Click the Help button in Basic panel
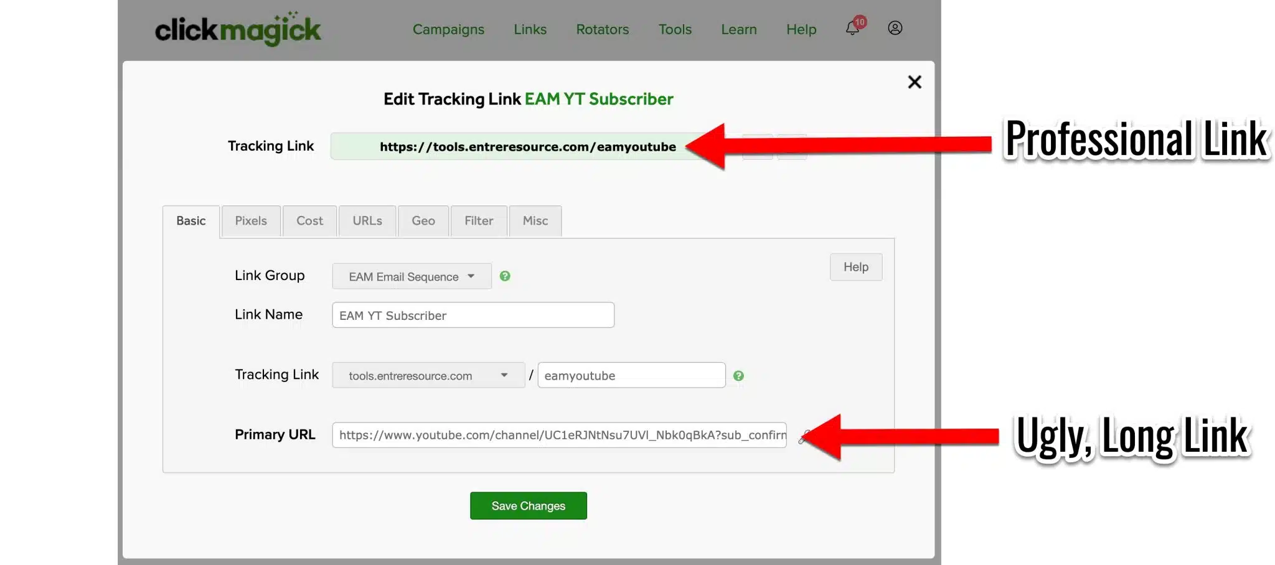Screen dimensions: 1275x565 click(x=856, y=267)
